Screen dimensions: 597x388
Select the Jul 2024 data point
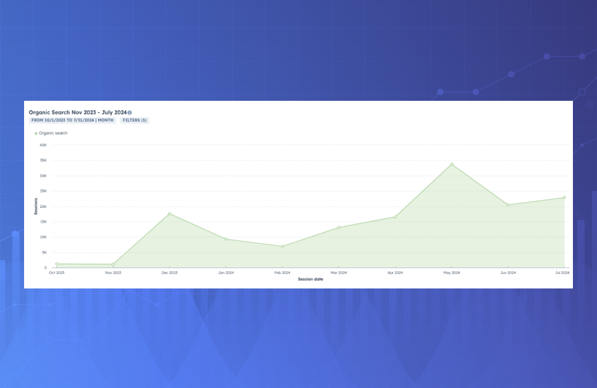pos(564,197)
